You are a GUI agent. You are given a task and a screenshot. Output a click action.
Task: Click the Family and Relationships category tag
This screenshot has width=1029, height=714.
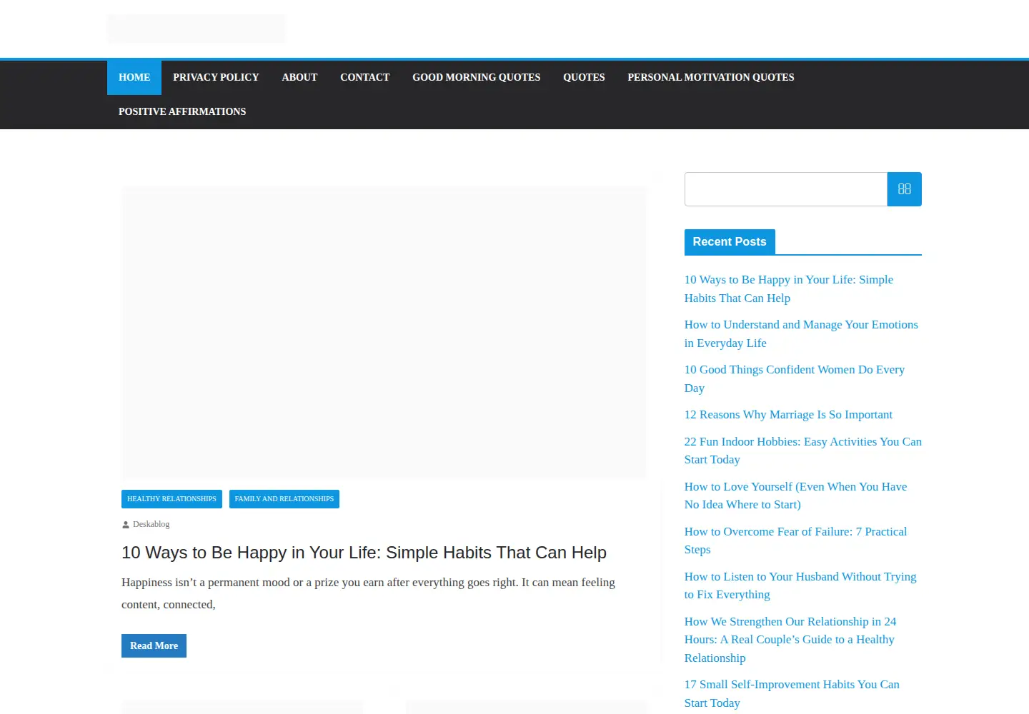tap(284, 499)
